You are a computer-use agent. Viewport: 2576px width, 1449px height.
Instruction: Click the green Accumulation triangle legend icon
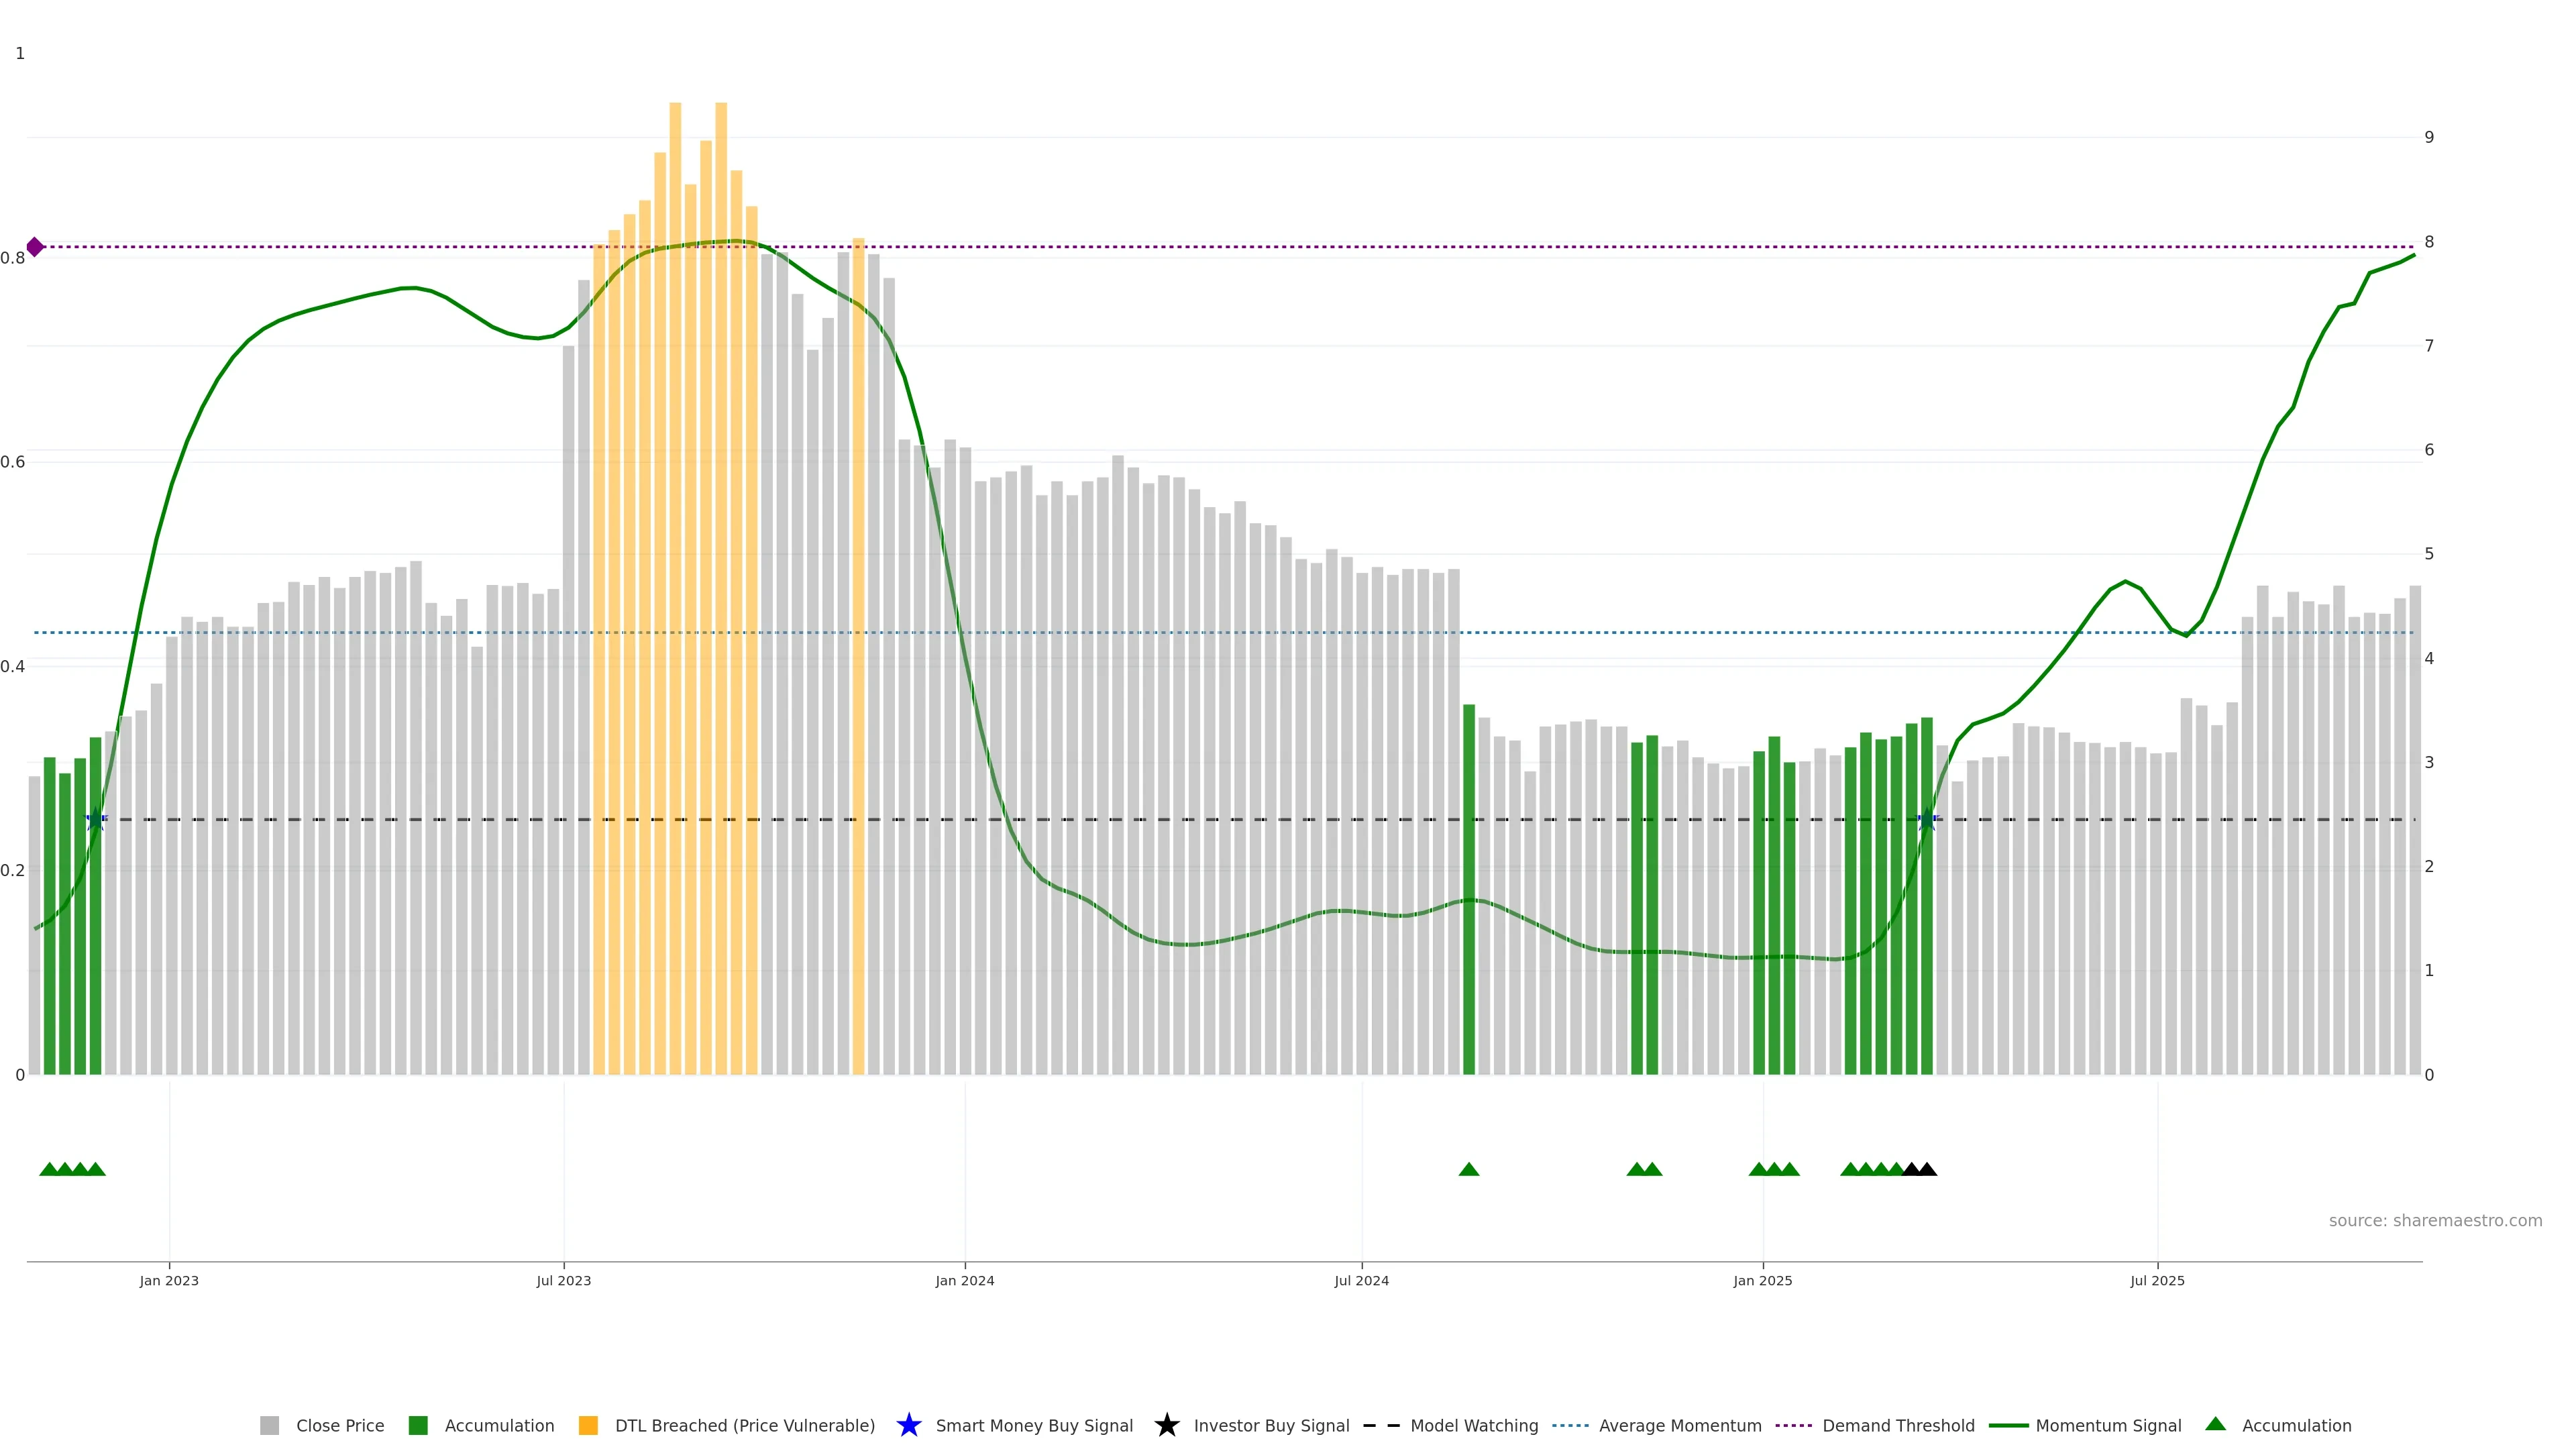tap(2215, 1424)
